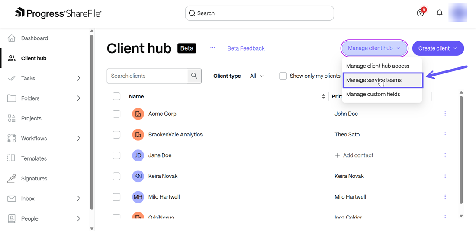Screen dimensions: 476x231
Task: Open the three-dot menu for Acme Corp
Action: pyautogui.click(x=445, y=114)
